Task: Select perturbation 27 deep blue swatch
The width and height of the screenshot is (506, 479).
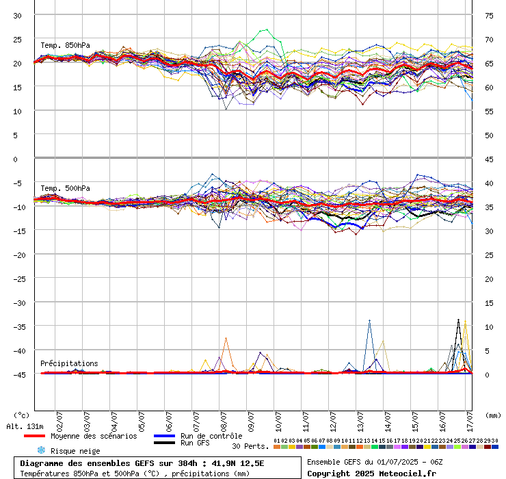Action: 472,447
